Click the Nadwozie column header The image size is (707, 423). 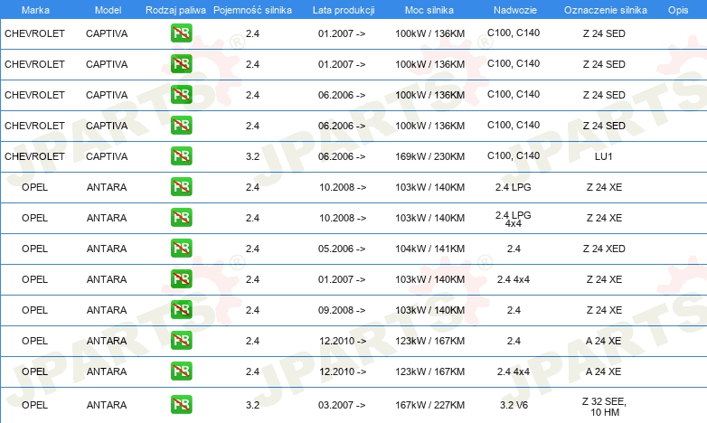[515, 10]
